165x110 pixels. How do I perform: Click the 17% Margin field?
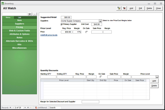click(77, 32)
